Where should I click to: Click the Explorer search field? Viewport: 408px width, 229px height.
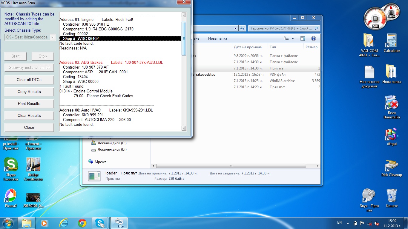[281, 28]
